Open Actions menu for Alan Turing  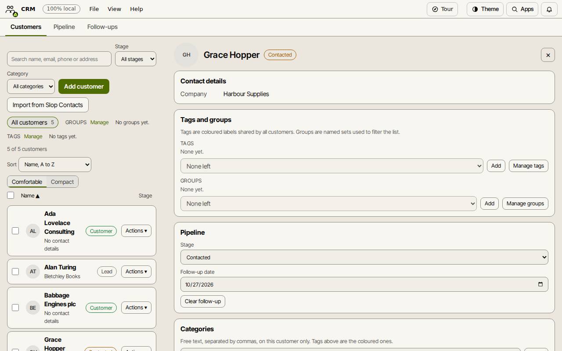(x=136, y=272)
